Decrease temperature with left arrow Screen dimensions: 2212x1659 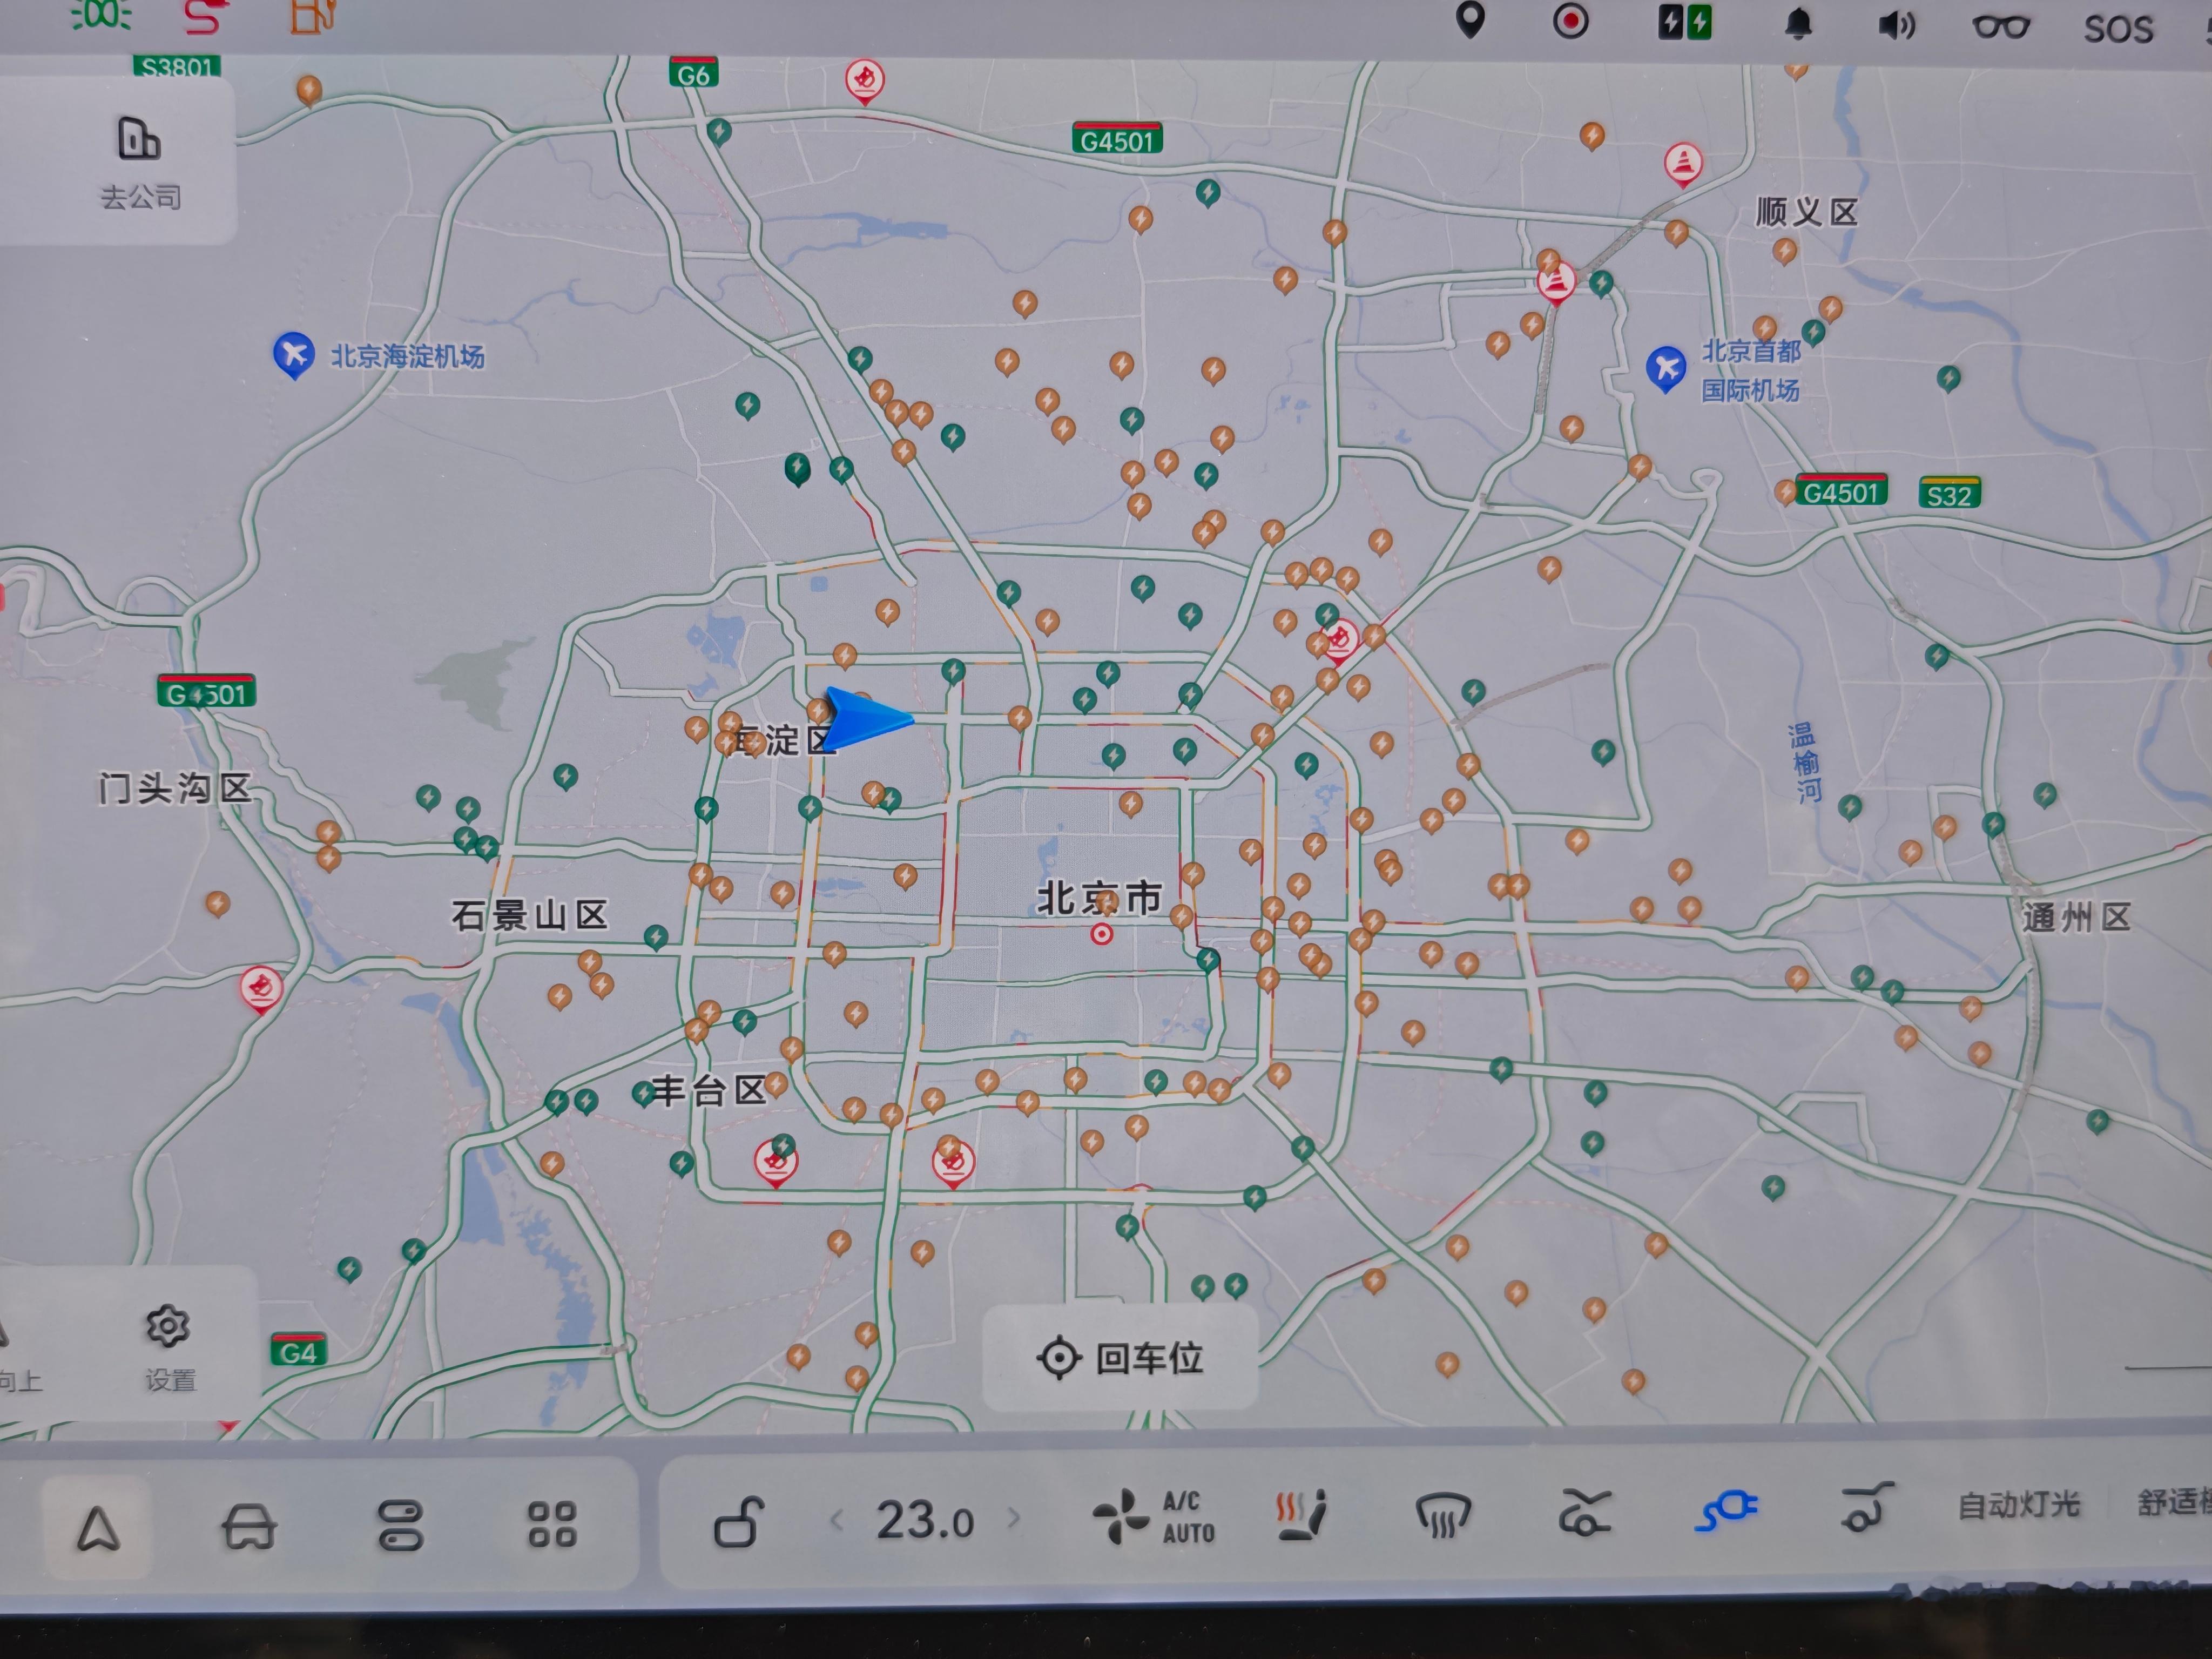click(837, 1520)
